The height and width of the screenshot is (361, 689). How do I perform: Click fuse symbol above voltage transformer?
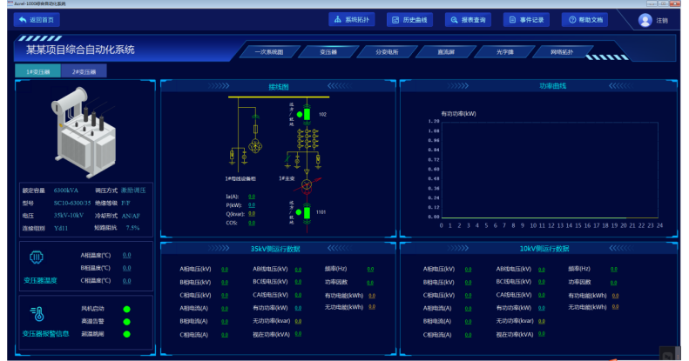click(x=255, y=129)
